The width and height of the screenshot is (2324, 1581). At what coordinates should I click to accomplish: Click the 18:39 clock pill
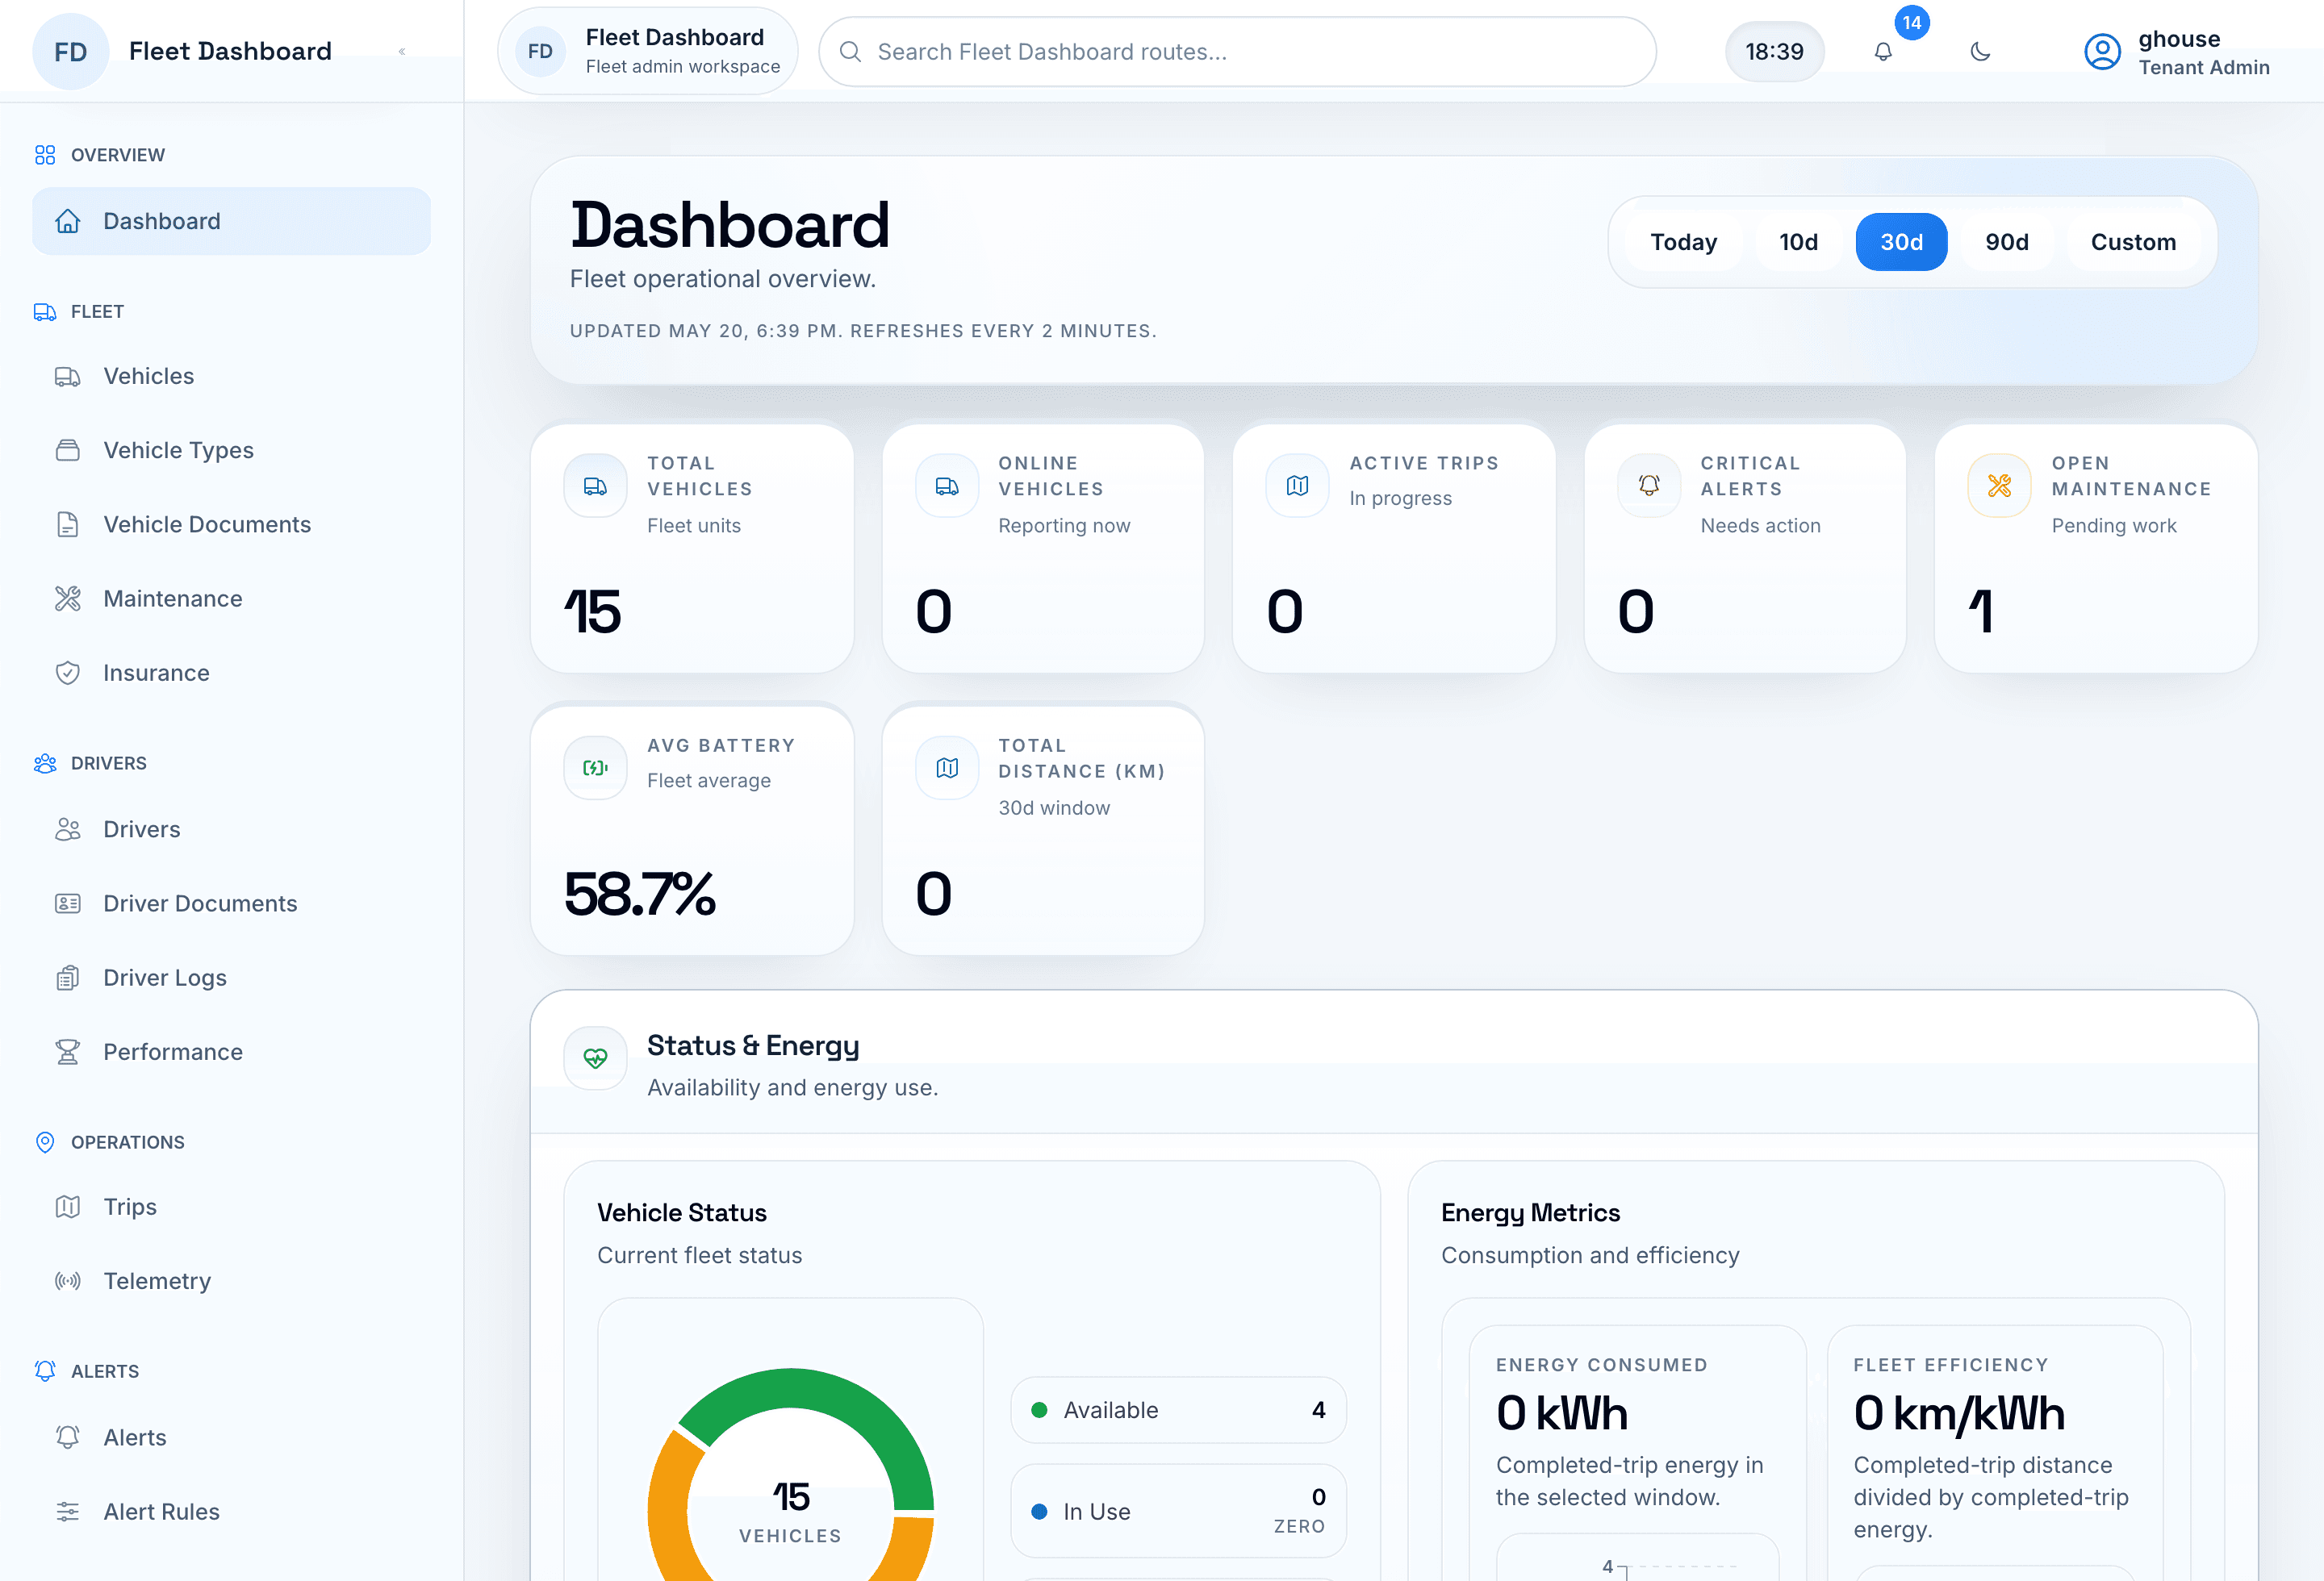1774,52
